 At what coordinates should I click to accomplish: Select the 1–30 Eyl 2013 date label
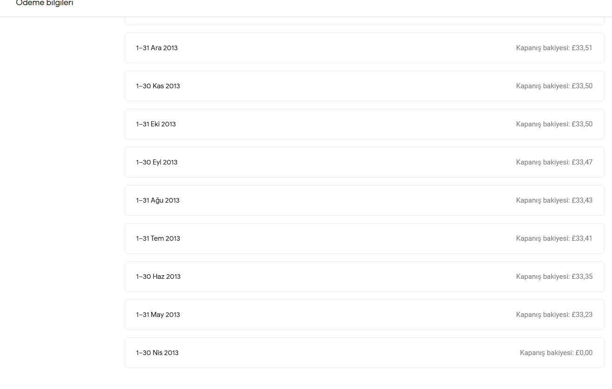click(157, 162)
